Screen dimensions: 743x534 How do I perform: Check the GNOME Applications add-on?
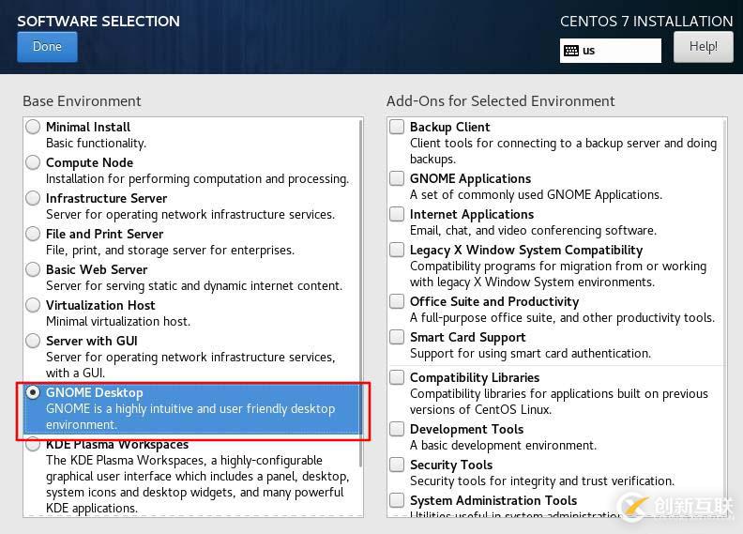coord(398,178)
